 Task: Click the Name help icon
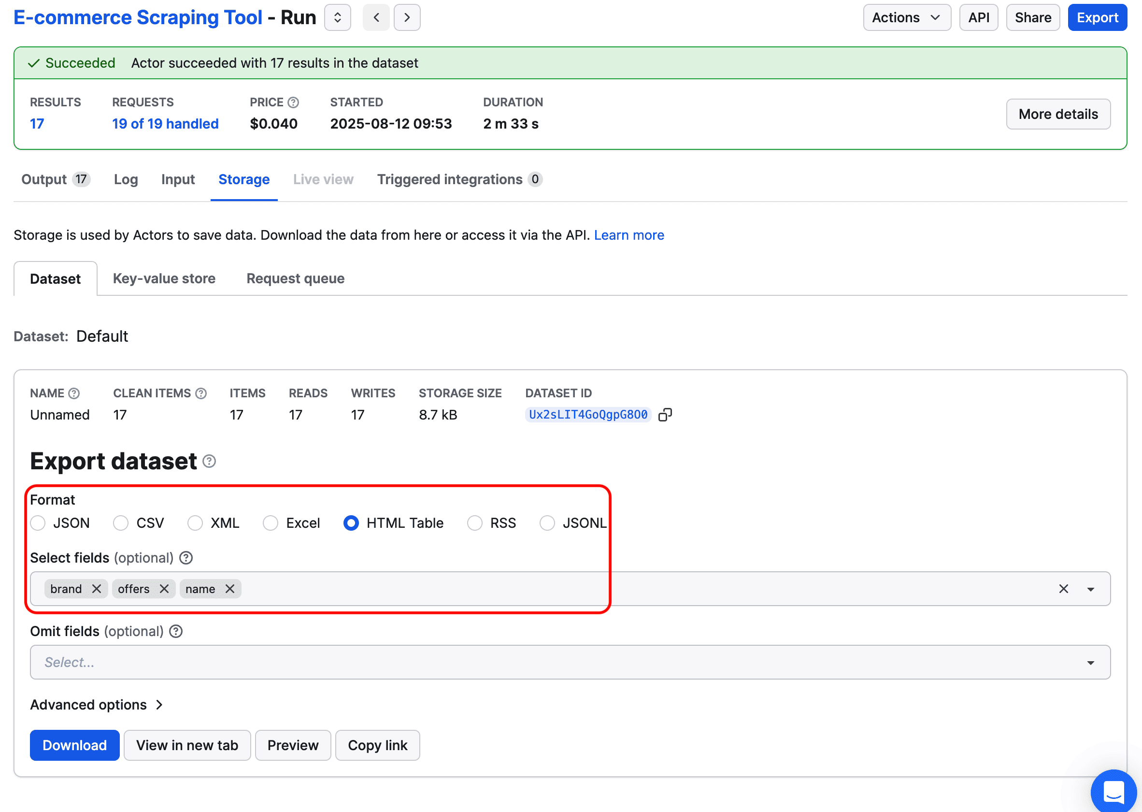[74, 393]
